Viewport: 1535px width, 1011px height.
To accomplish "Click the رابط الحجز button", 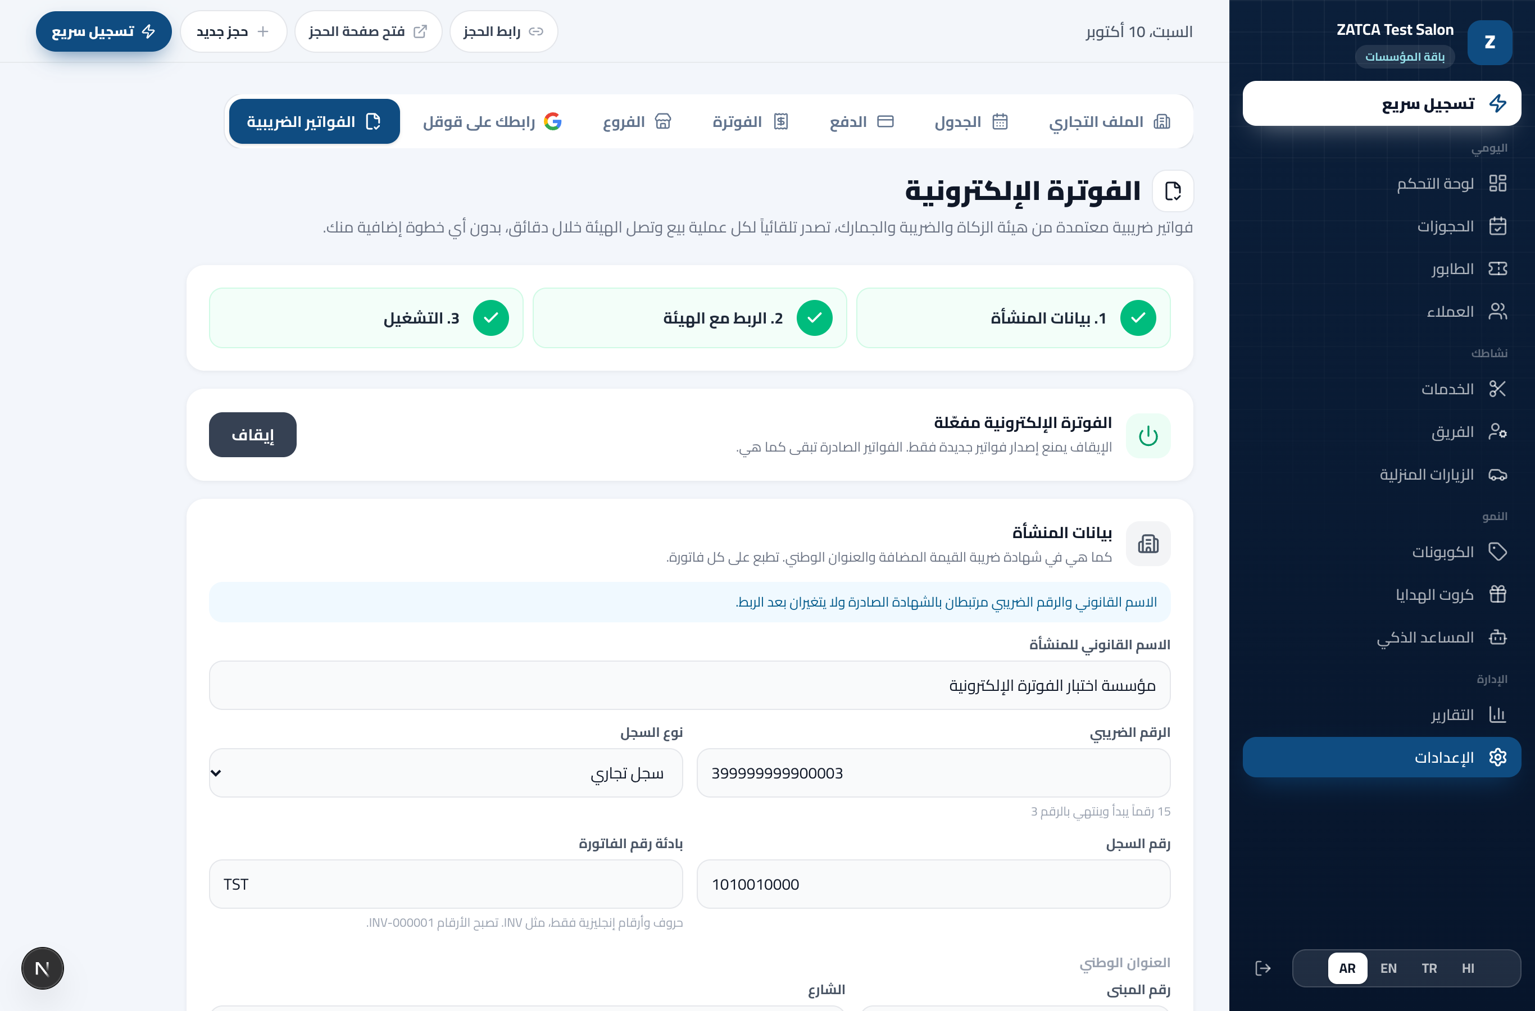I will tap(503, 31).
